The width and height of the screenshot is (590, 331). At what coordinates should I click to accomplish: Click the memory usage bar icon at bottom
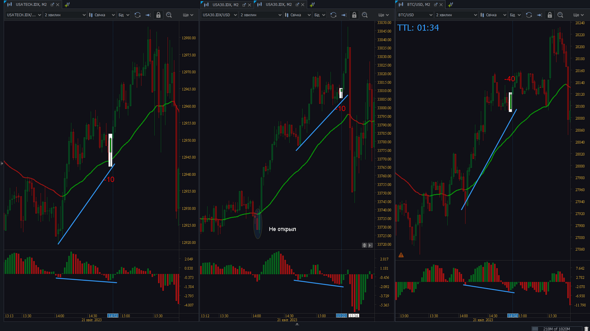point(535,329)
